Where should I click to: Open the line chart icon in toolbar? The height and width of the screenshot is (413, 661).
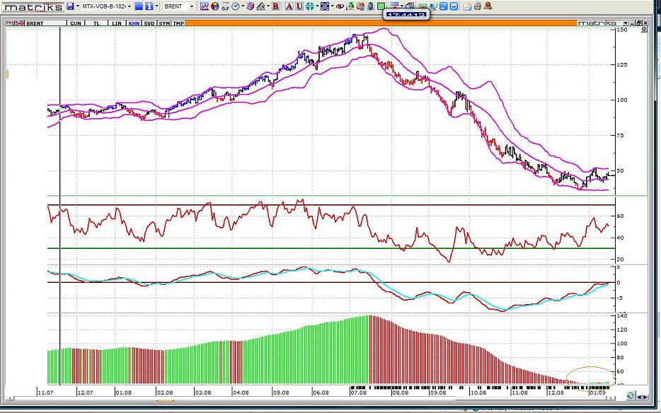[x=205, y=6]
